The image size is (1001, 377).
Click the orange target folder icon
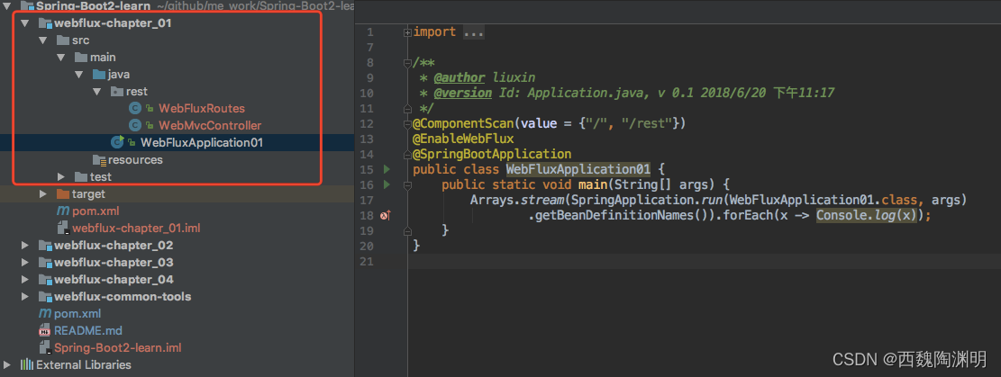coord(62,194)
